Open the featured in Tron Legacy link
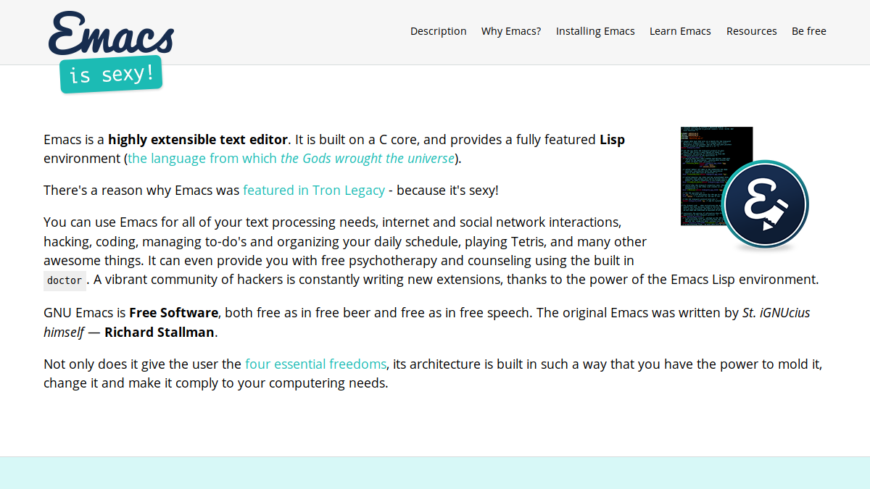The width and height of the screenshot is (870, 489). [x=314, y=190]
